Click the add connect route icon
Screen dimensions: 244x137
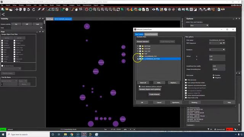coord(72,10)
